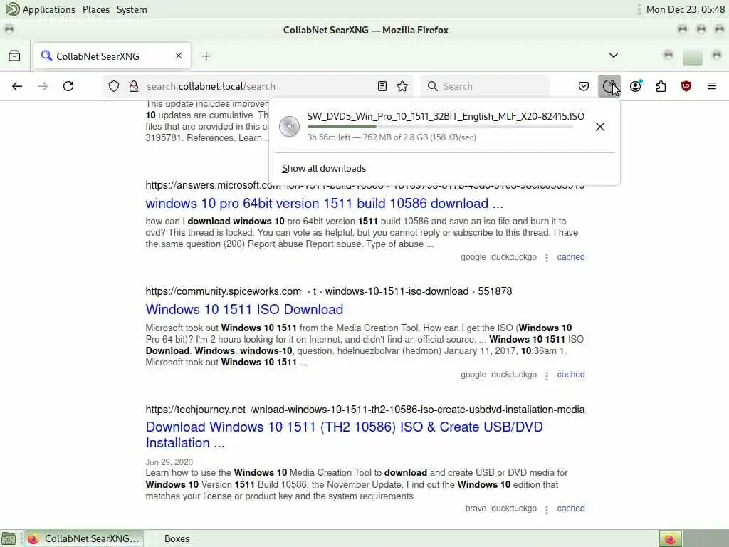729x547 pixels.
Task: Close the CollabNet SearXNG tab
Action: (x=179, y=56)
